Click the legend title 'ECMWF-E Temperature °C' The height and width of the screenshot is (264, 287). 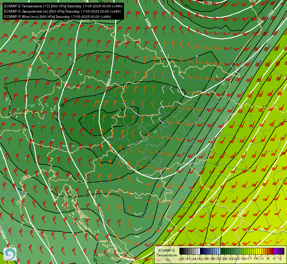(167, 255)
